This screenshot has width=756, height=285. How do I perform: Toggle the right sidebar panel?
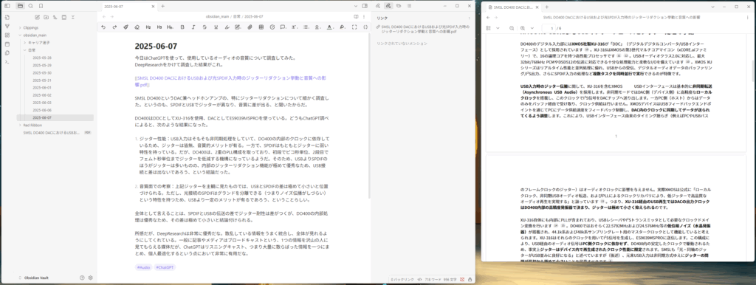point(365,6)
